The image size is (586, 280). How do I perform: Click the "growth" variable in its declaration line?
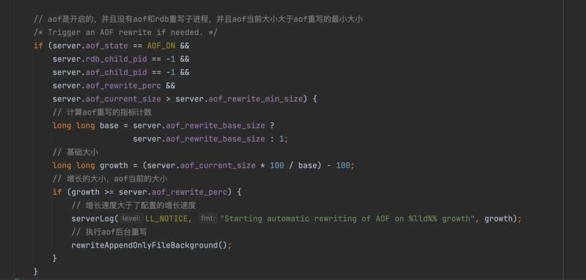point(113,166)
